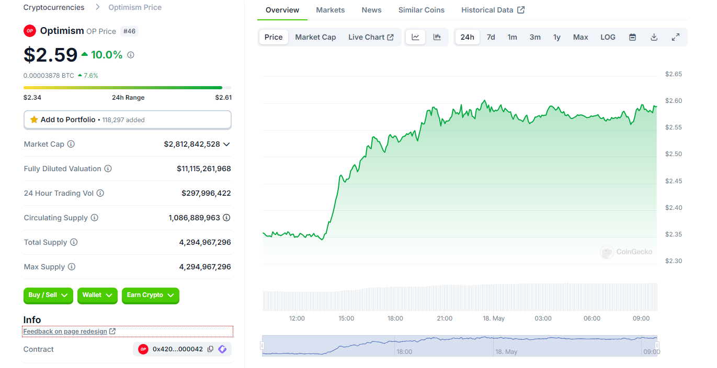
Task: Open the Historical Data tab
Action: pyautogui.click(x=493, y=10)
